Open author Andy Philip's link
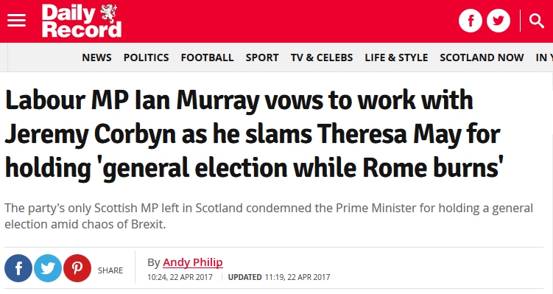Viewport: 553px width, 294px height. point(193,262)
